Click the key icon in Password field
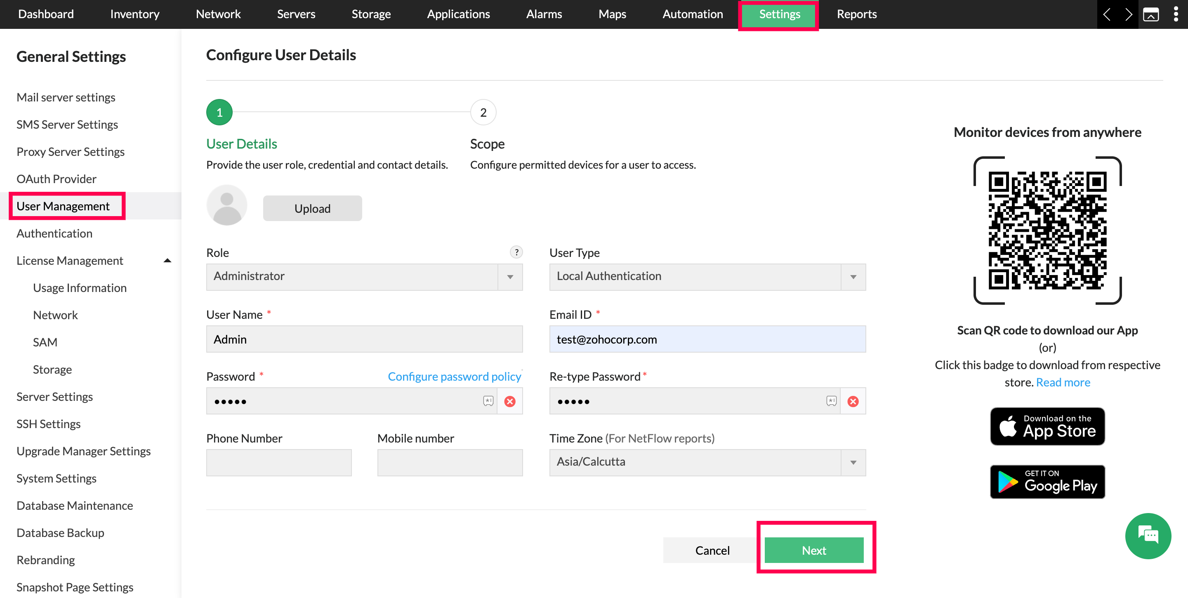Image resolution: width=1188 pixels, height=598 pixels. [488, 401]
